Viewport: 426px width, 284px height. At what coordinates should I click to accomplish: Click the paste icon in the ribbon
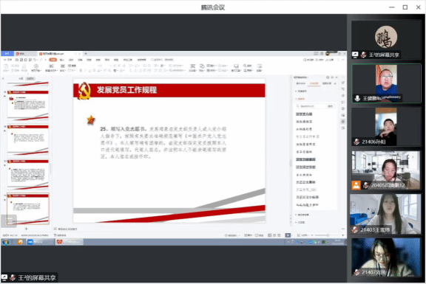coord(6,66)
